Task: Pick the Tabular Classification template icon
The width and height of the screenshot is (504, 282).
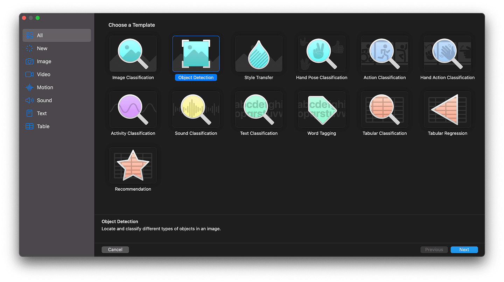Action: 385,110
